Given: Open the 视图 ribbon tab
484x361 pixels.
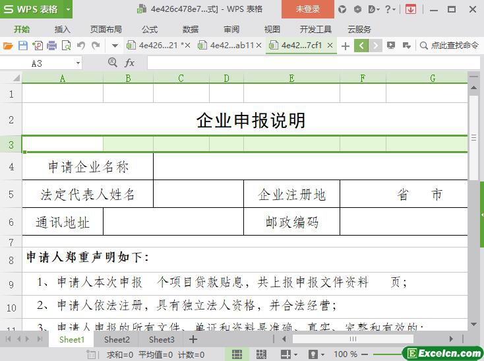Looking at the screenshot, I should click(x=272, y=30).
